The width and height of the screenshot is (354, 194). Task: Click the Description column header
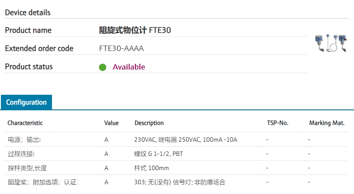coord(149,123)
